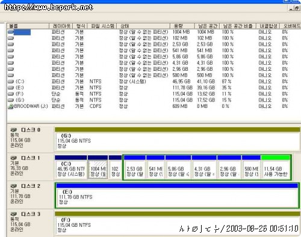Screen dimensions: 301x237
Task: Click the volume icon of the 541 MB list row
Action: pyautogui.click(x=11, y=50)
